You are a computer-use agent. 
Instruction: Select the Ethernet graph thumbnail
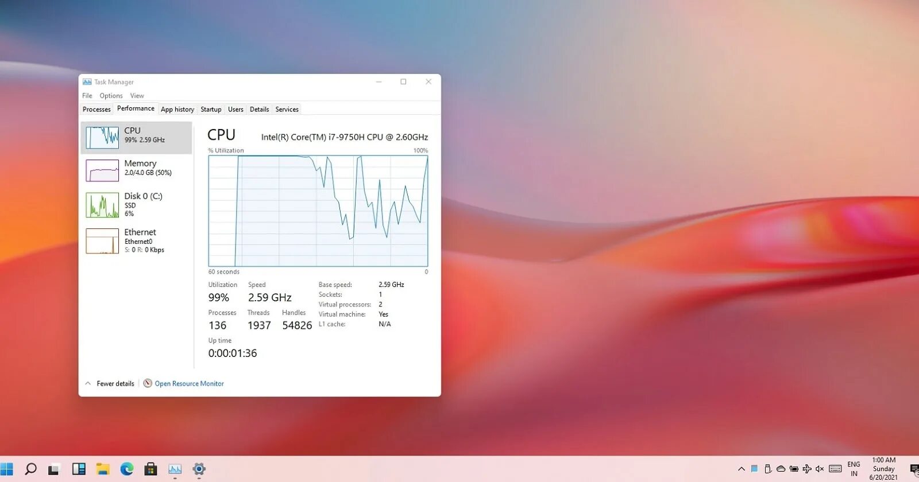pos(102,241)
